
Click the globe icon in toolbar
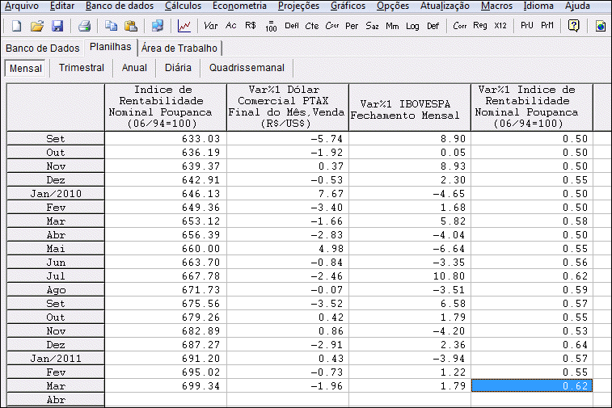pos(601,26)
